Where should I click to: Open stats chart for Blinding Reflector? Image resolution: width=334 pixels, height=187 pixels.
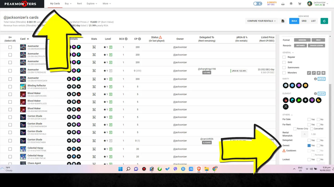tap(94, 87)
